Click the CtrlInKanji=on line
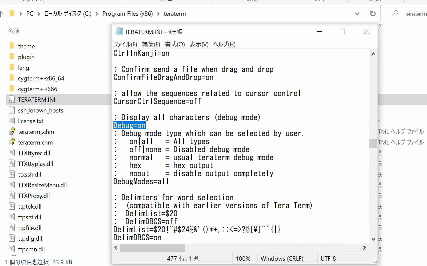Image resolution: width=427 pixels, height=266 pixels. point(141,53)
